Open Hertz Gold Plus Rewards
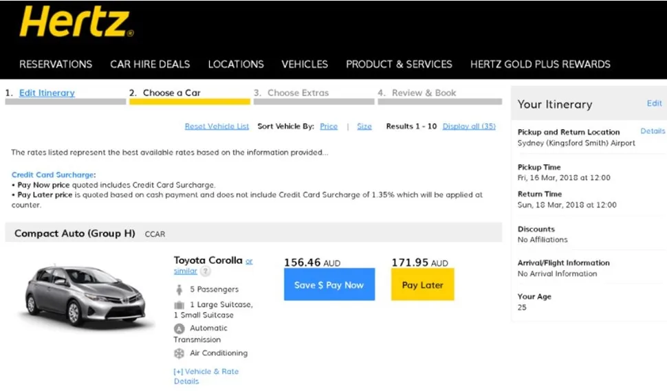 click(540, 64)
